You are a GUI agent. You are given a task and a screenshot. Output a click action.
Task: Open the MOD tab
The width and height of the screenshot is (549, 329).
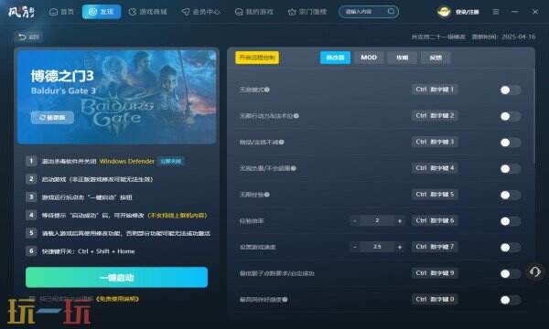click(369, 58)
